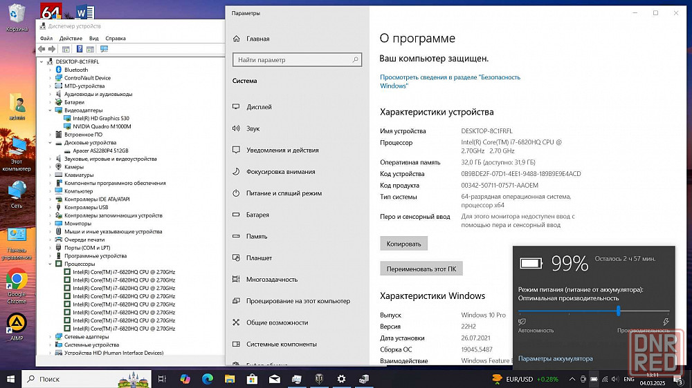Click the ENG language indicator
Image resolution: width=692 pixels, height=388 pixels.
click(629, 379)
